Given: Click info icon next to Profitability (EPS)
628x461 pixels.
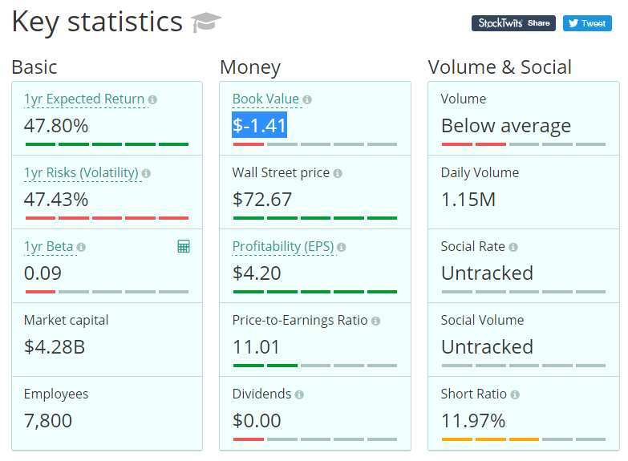Looking at the screenshot, I should pyautogui.click(x=341, y=247).
